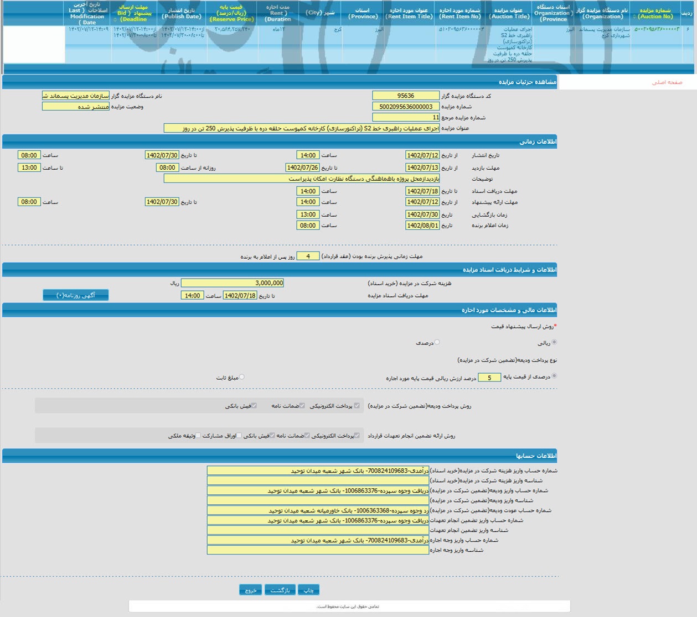Sort table by Auction No arrow icon
697x617 pixels.
tap(634, 17)
